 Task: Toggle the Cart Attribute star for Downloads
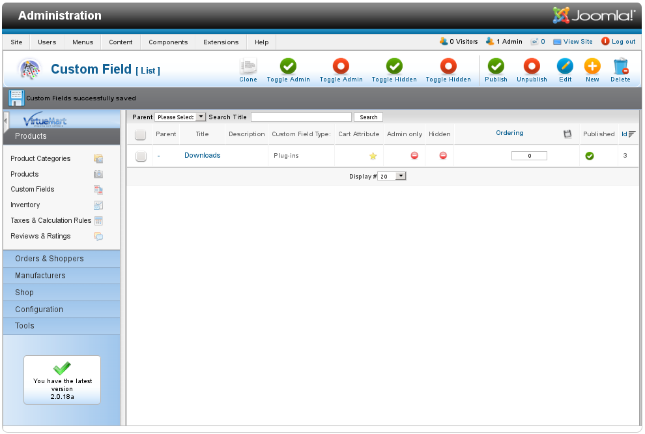(x=373, y=156)
